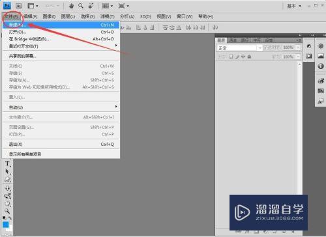Open the 窗口(W) menu
326x237 pixels.
tap(185, 16)
